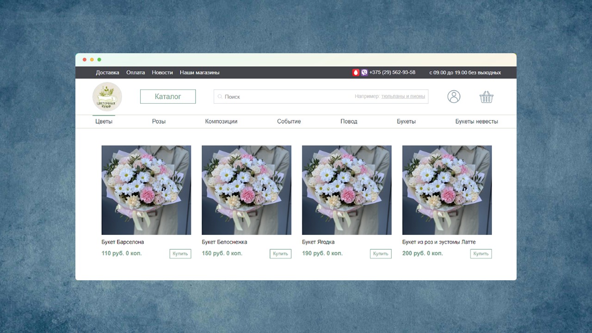This screenshot has height=333, width=592.
Task: Open the Доставка page
Action: (x=107, y=73)
